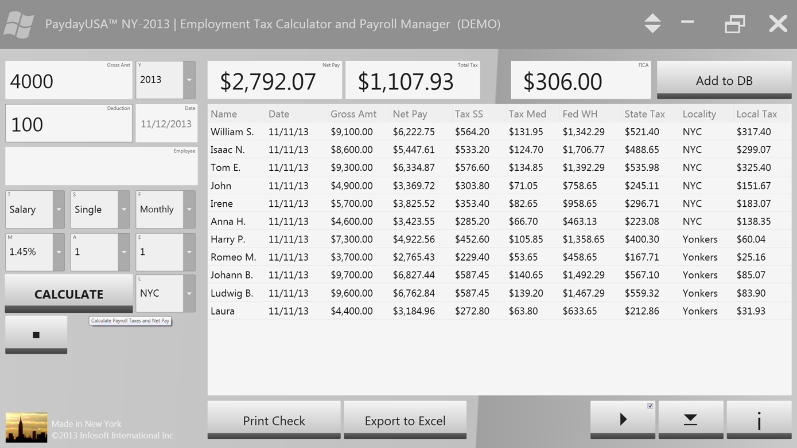
Task: Click gross amount $9,700.00 for Johann B.
Action: point(352,275)
